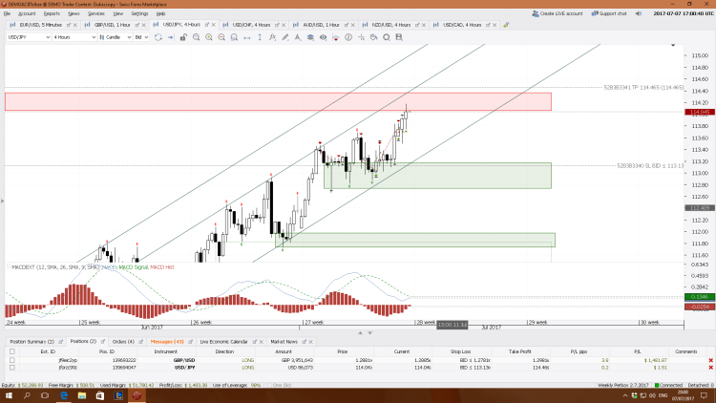Image resolution: width=716 pixels, height=403 pixels.
Task: Click the vertical double-arrow scale icon
Action: 260,37
